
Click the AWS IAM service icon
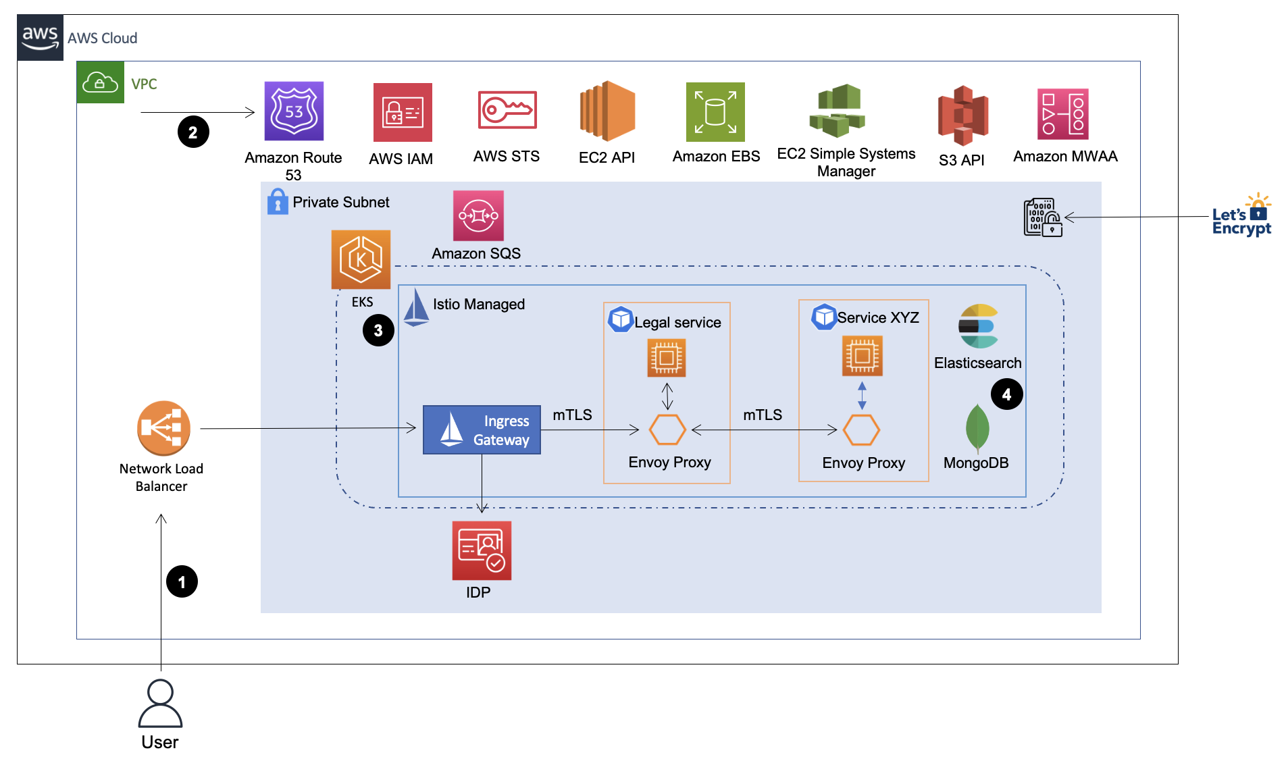(x=402, y=111)
